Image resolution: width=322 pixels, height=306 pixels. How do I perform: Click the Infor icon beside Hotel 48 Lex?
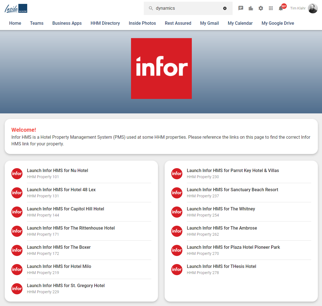17,193
